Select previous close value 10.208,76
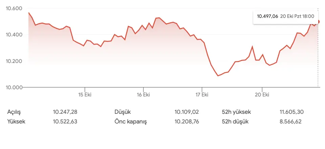 (187, 122)
